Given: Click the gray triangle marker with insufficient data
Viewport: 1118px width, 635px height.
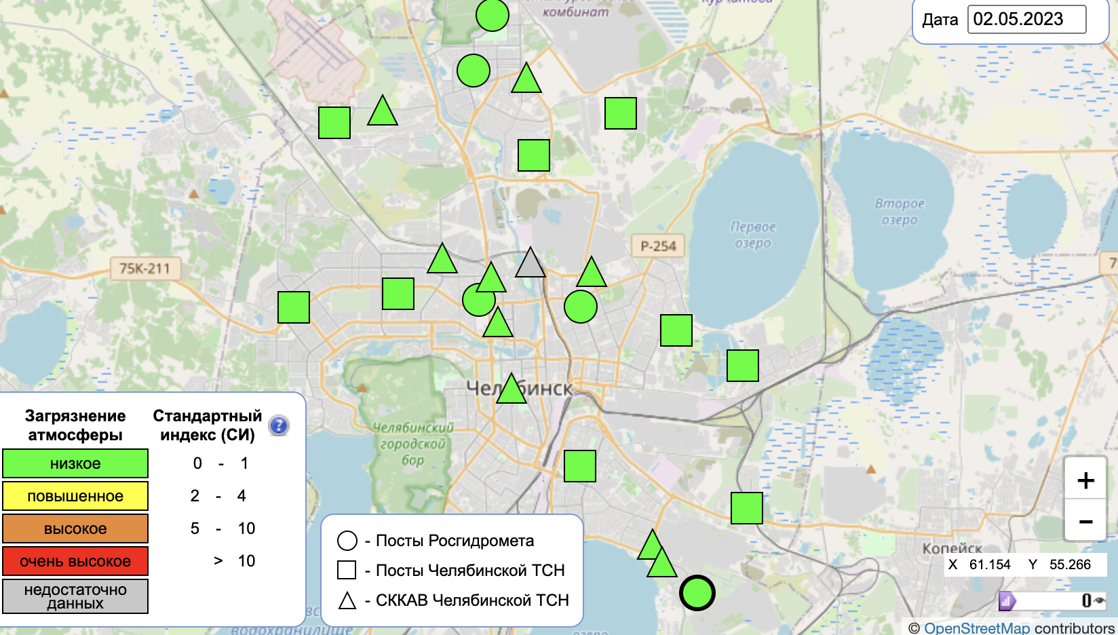Looking at the screenshot, I should [531, 265].
